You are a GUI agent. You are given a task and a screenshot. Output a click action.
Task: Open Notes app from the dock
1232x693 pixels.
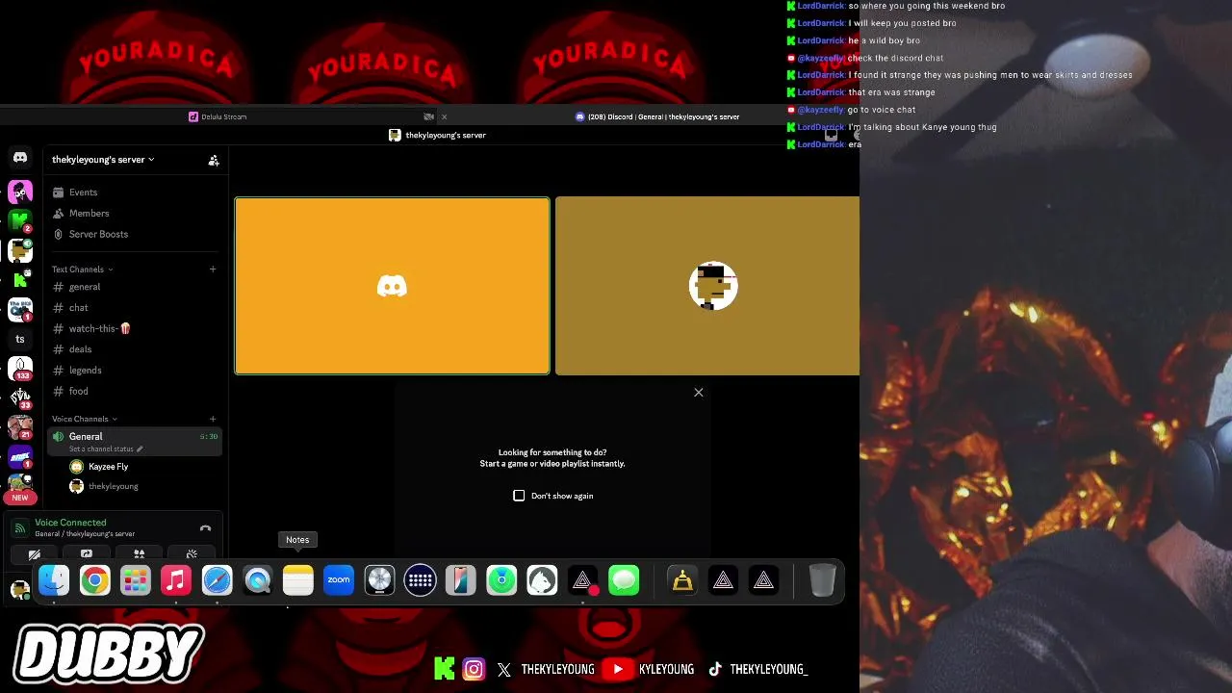tap(298, 580)
